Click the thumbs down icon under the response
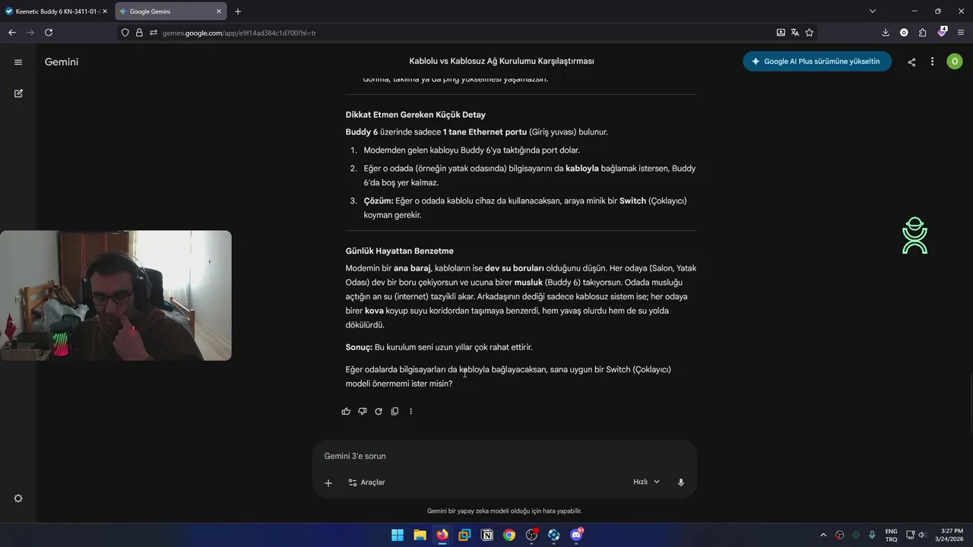Viewport: 973px width, 547px height. 362,411
